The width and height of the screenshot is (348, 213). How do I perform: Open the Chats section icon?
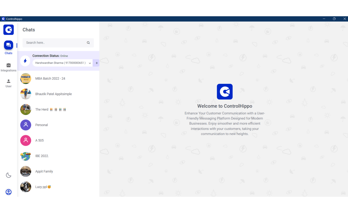click(8, 45)
